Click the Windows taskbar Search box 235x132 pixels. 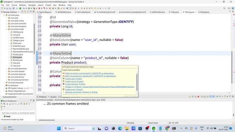tap(79, 128)
